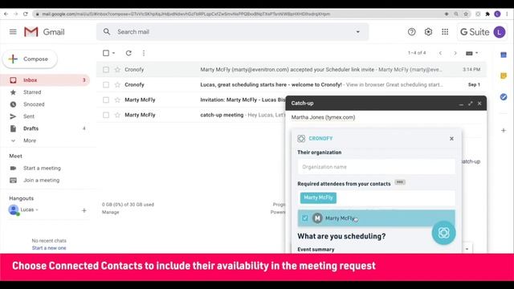Open Google Keep side panel icon

coord(504,76)
